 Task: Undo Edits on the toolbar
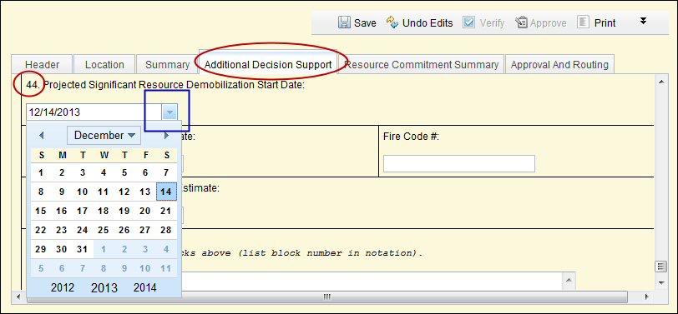pyautogui.click(x=419, y=22)
